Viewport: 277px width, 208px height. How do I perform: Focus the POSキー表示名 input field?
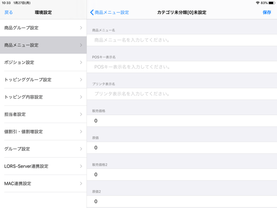click(182, 67)
